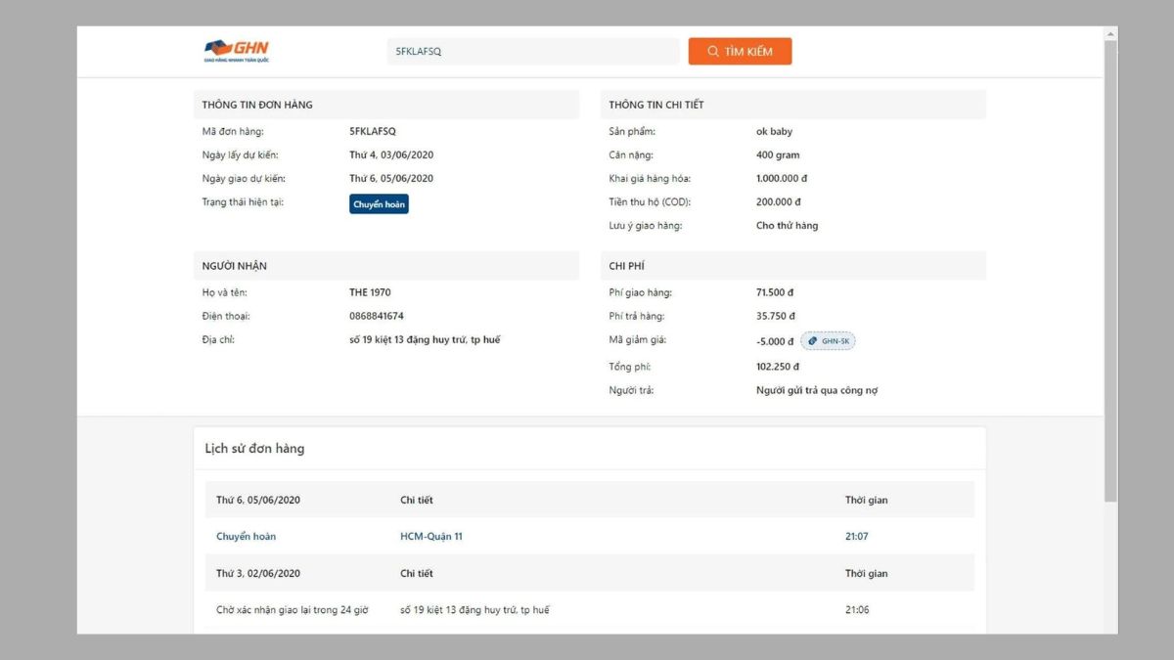Image resolution: width=1174 pixels, height=660 pixels.
Task: Click the Chuyển hoàn history entry
Action: (x=246, y=536)
